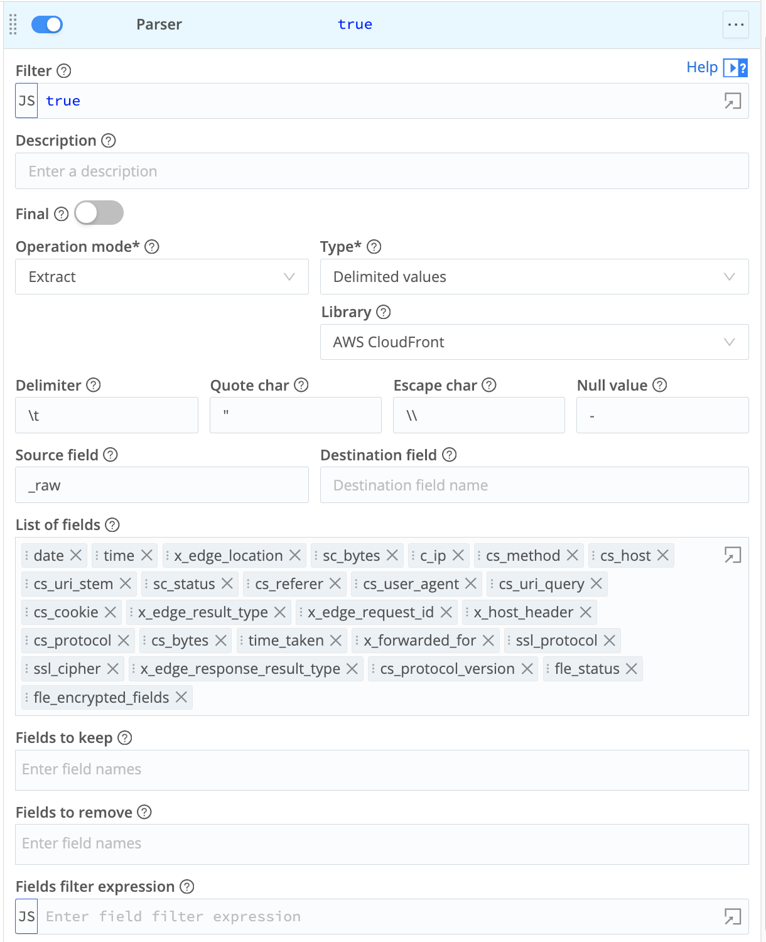Click the Enter a description input field
766x942 pixels.
click(x=382, y=171)
